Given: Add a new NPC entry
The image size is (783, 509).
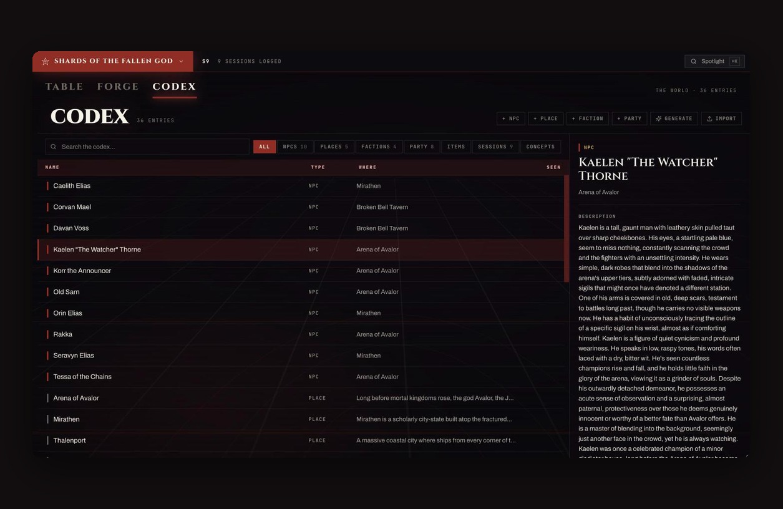Looking at the screenshot, I should pos(510,119).
